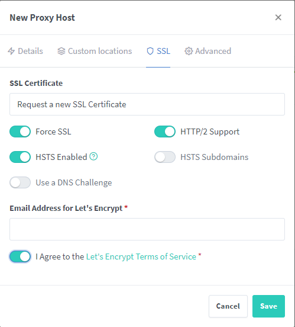
Task: Open the HSTS Enabled help question mark
Action: coord(93,156)
